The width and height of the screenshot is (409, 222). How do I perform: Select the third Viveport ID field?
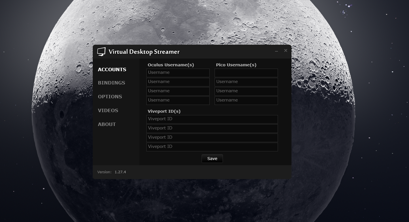click(x=212, y=138)
